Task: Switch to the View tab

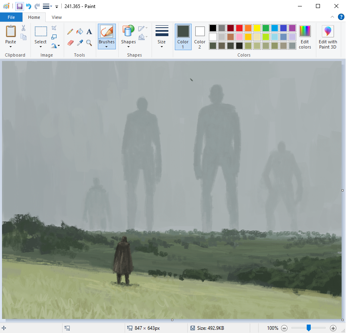Action: click(57, 17)
